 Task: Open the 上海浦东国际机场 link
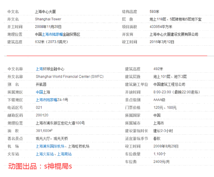(x=50, y=146)
